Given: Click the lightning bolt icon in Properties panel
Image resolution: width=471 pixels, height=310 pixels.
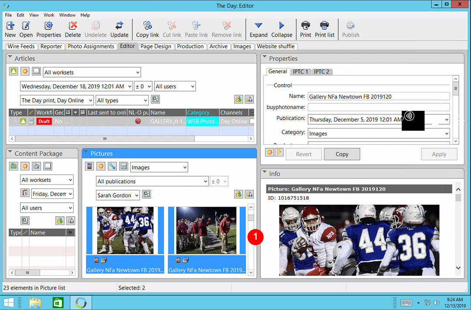Looking at the screenshot, I should pos(280,152).
